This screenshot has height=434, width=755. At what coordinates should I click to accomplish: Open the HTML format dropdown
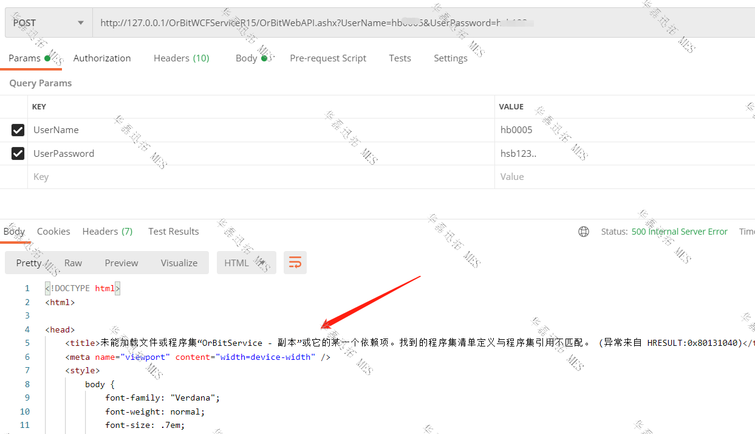247,263
